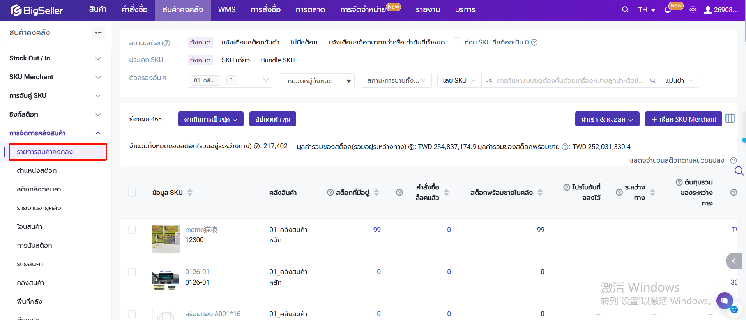Click the search magnifier icon in top bar

click(x=625, y=10)
